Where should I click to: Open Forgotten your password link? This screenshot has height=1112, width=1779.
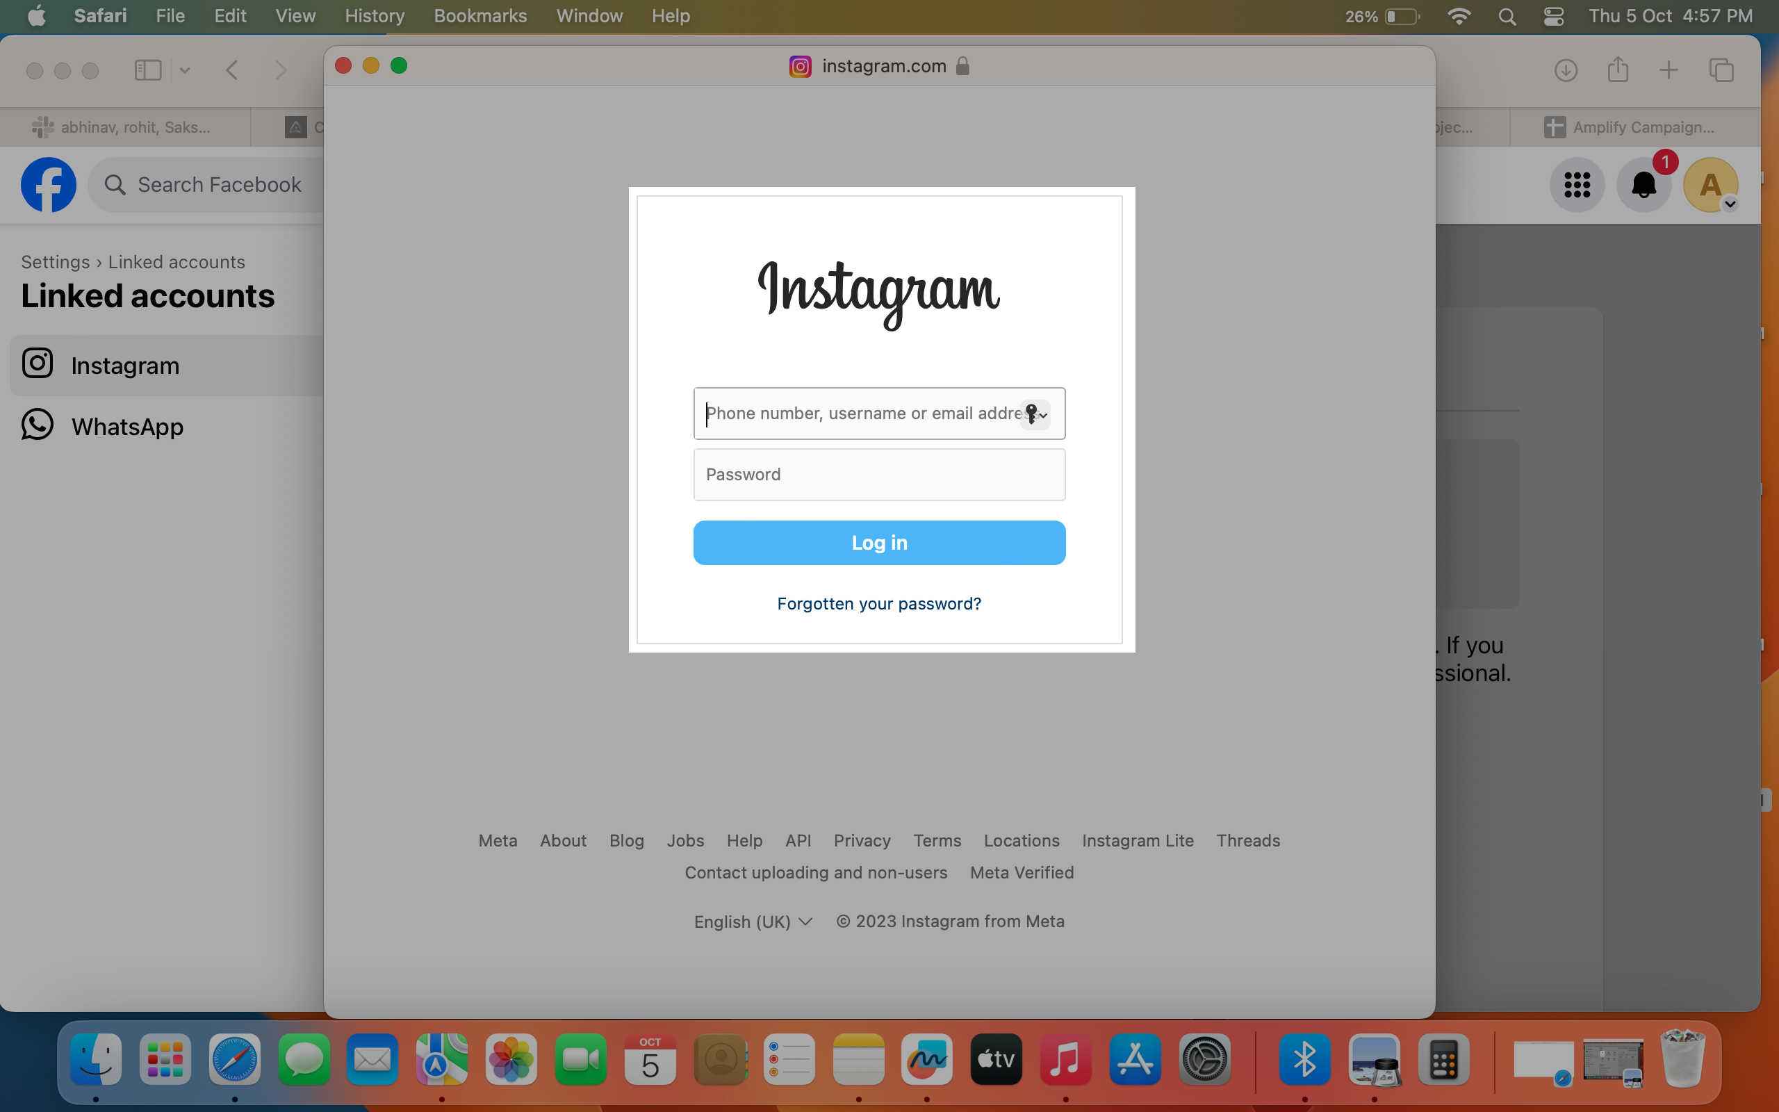click(879, 604)
